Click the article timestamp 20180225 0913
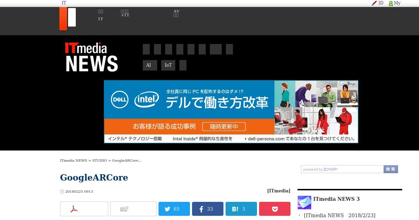The image size is (419, 220). pos(79,191)
